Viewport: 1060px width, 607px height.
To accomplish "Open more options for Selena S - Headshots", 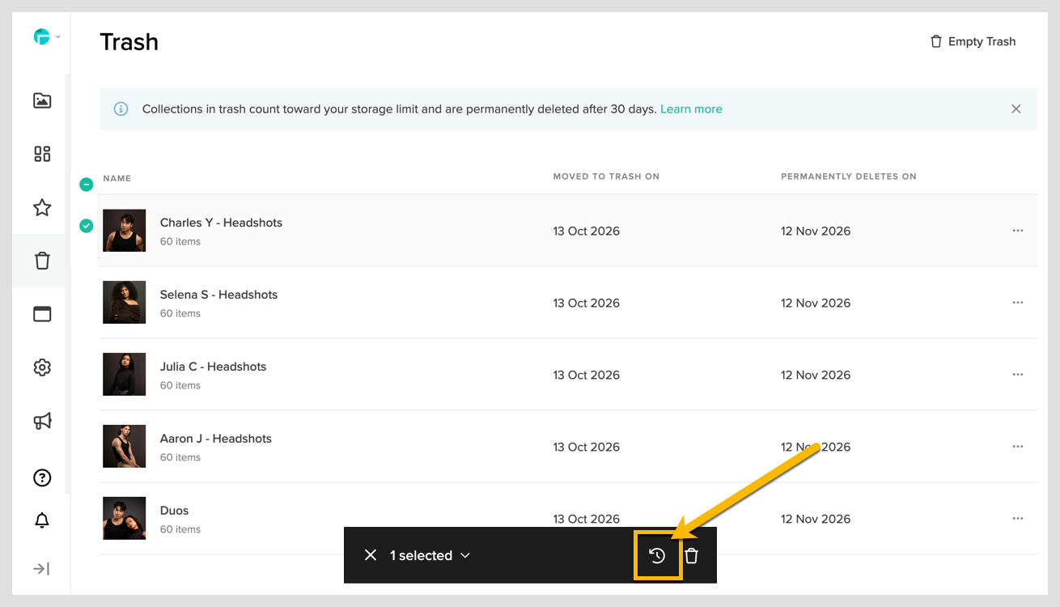I will [x=1018, y=303].
